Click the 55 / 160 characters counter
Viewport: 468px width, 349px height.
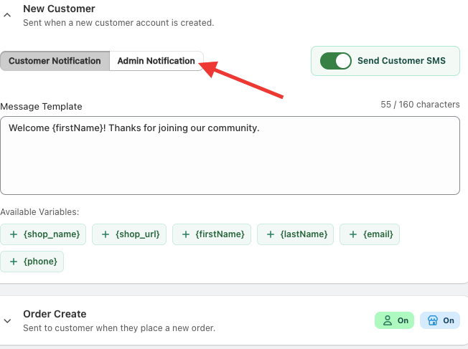(420, 105)
